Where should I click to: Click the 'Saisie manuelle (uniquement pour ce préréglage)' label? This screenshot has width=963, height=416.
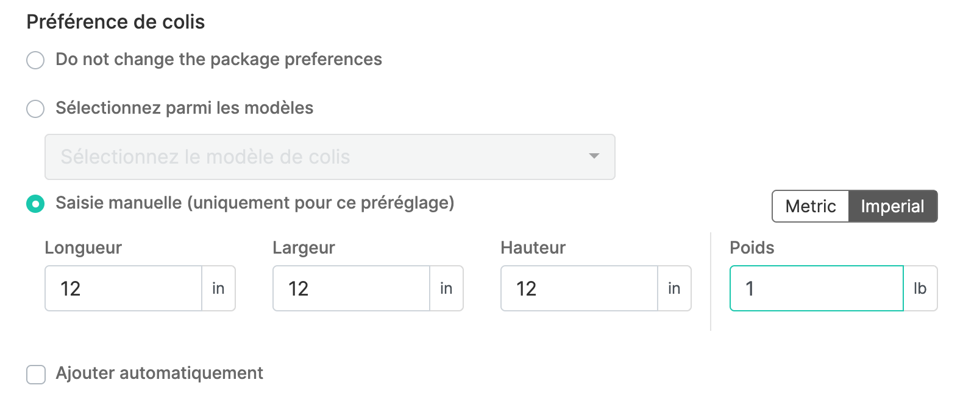(x=255, y=203)
